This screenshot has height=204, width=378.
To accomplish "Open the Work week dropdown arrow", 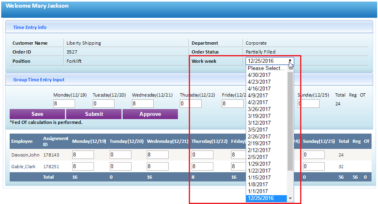I will click(290, 61).
